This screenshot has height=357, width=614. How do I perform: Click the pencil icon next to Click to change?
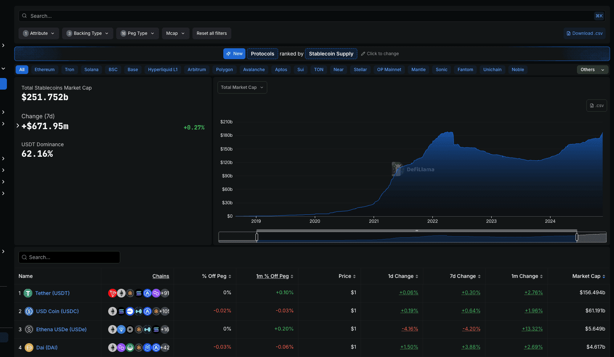point(363,54)
